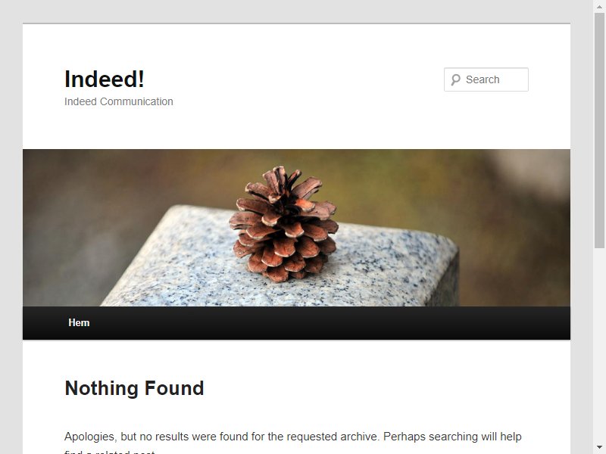The height and width of the screenshot is (454, 606).
Task: Click the magnifier icon in search box
Action: [x=456, y=80]
